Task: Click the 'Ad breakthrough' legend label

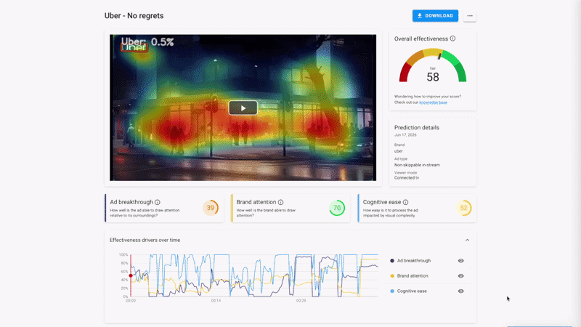Action: tap(414, 261)
